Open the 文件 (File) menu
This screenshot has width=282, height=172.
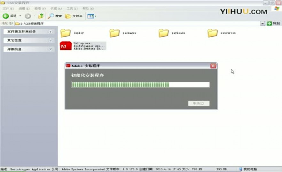tap(8, 9)
